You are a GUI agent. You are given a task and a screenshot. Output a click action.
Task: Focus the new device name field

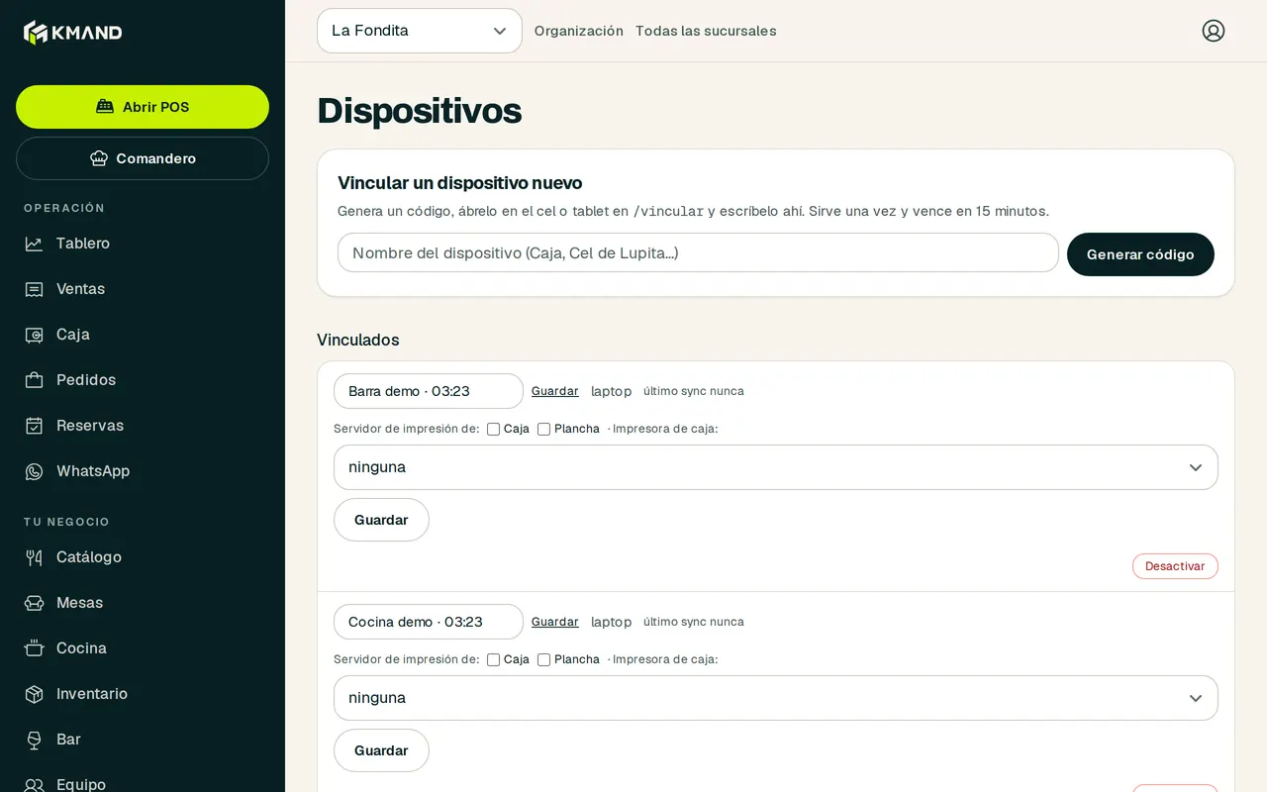(x=698, y=252)
